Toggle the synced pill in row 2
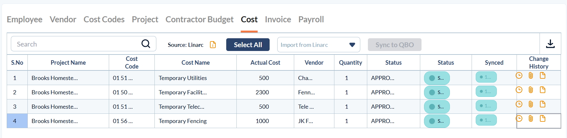Screen dimensions: 567x138 click(x=486, y=91)
